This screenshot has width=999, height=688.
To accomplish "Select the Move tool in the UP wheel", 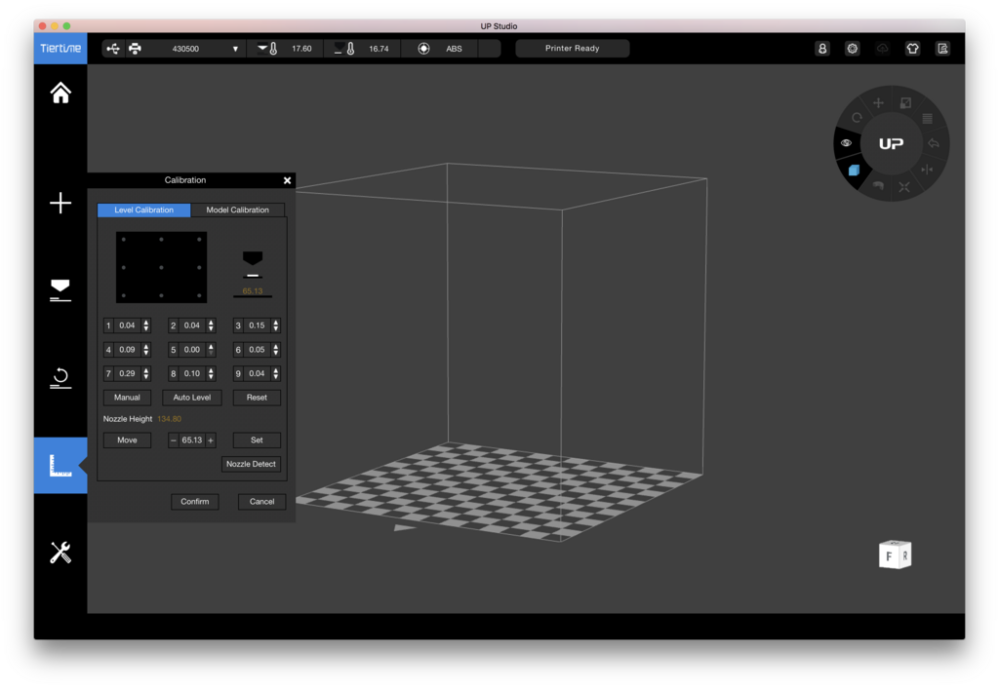I will (879, 103).
